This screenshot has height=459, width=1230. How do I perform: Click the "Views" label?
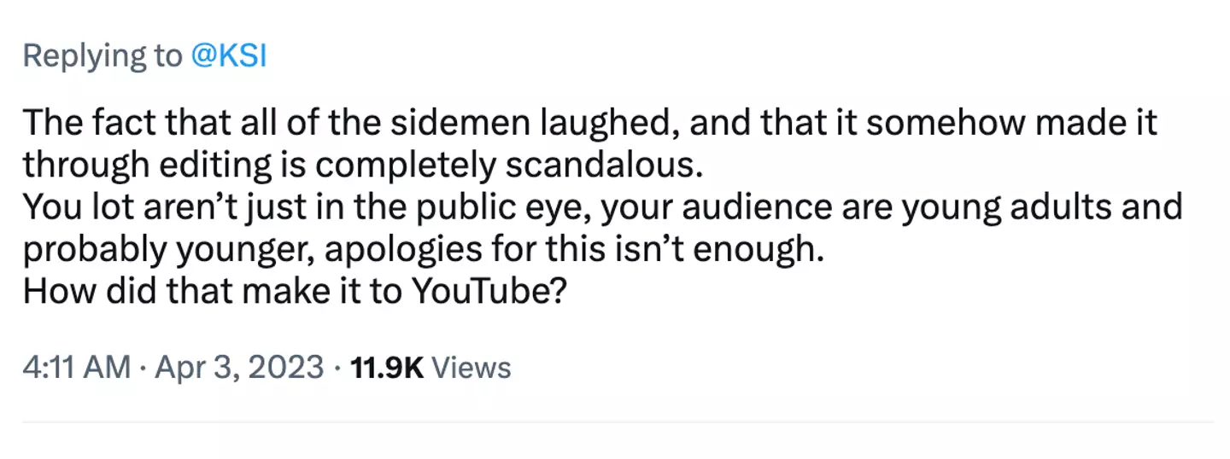(x=471, y=368)
